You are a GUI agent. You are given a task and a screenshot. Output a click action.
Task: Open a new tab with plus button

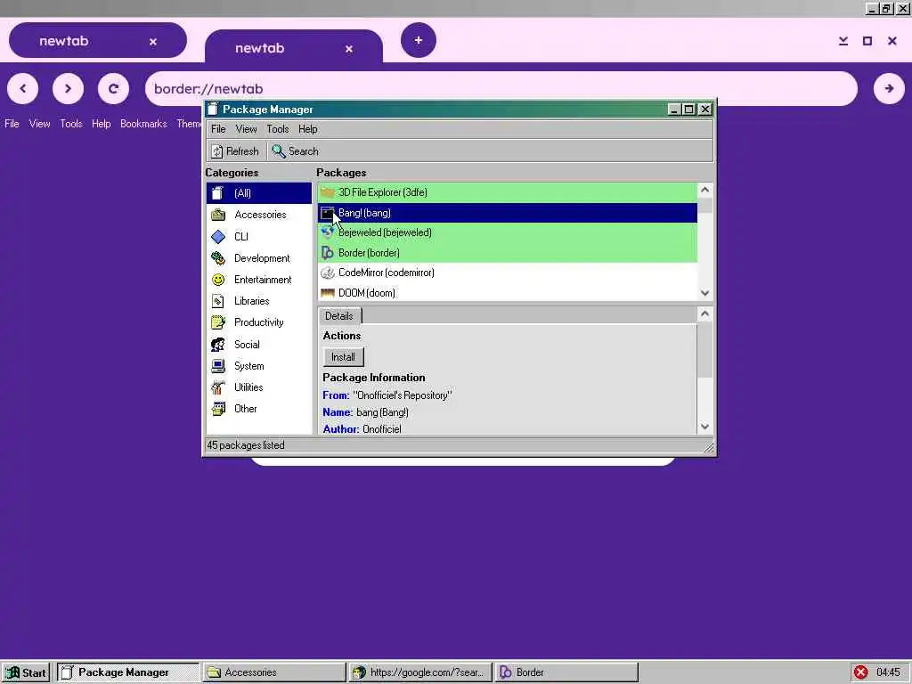[x=419, y=40]
